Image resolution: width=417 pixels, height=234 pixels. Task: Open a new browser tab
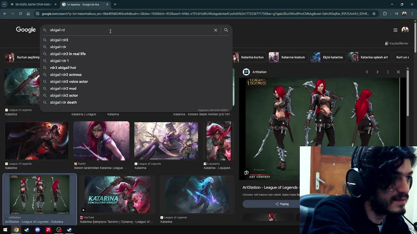115,5
